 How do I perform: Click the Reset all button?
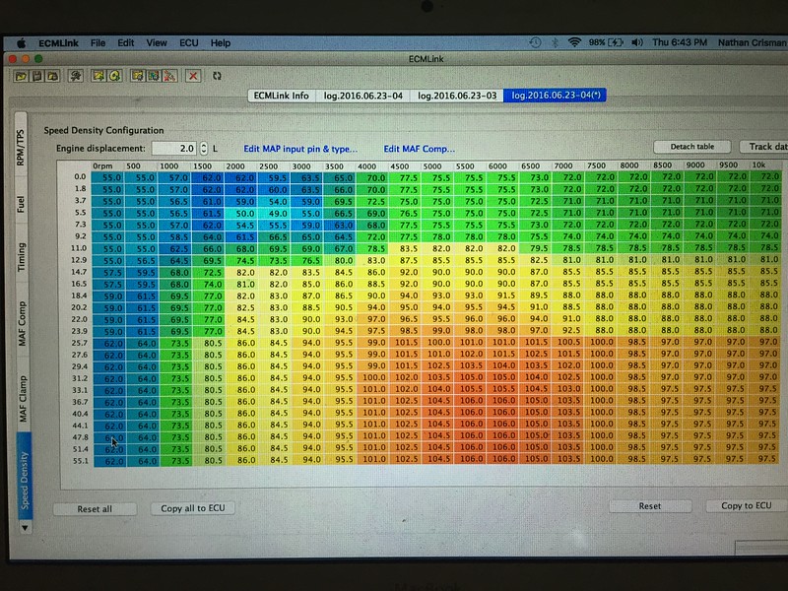point(95,509)
